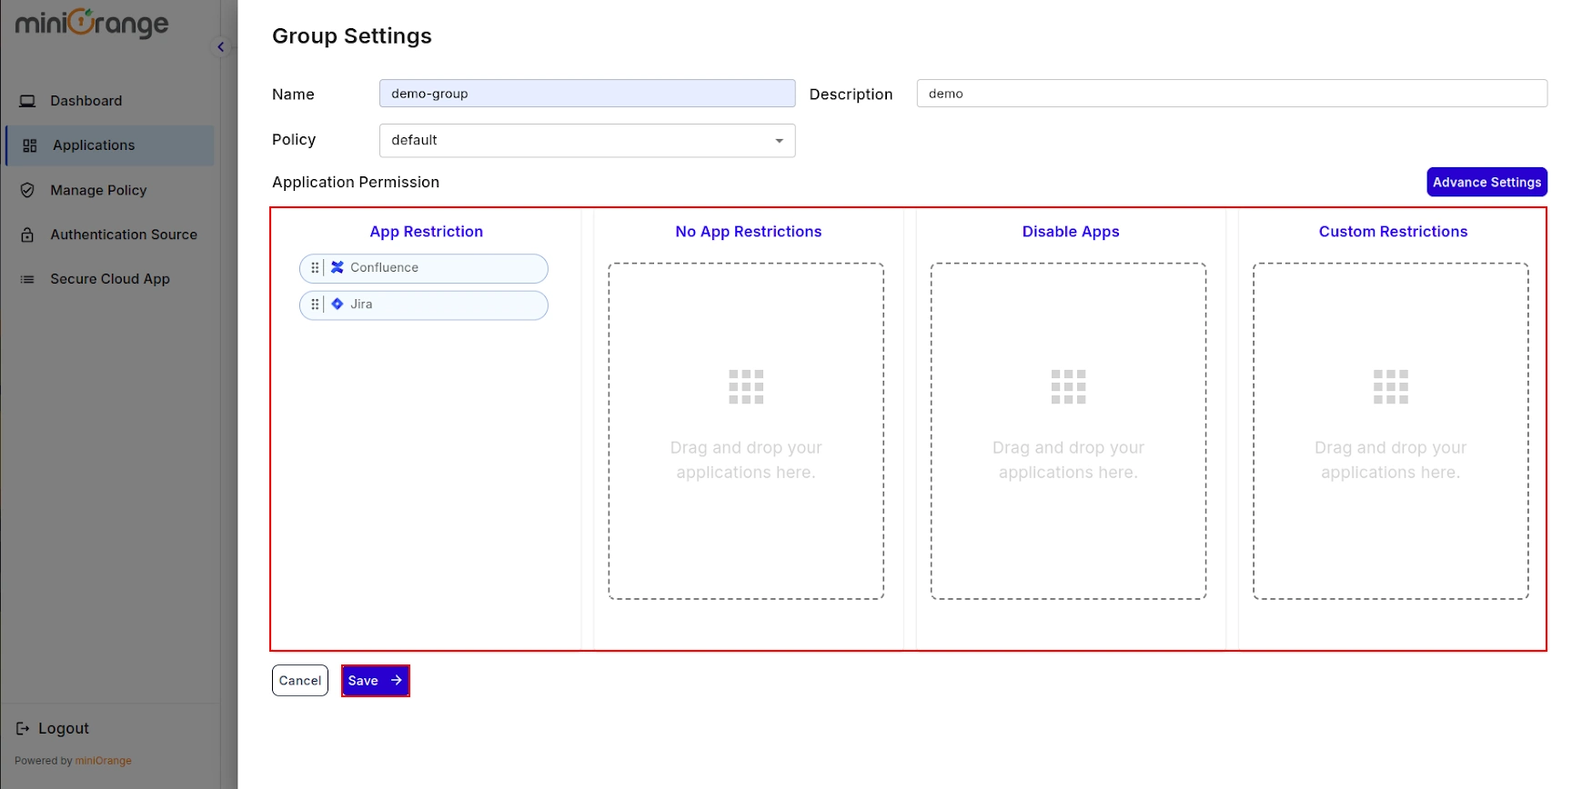Select the Confluence app pill

[424, 268]
